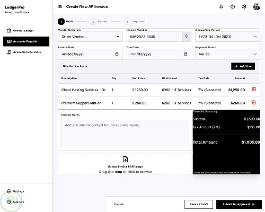This screenshot has height=212, width=265.
Task: Delete the Premium Support Add-on line
Action: 254,102
